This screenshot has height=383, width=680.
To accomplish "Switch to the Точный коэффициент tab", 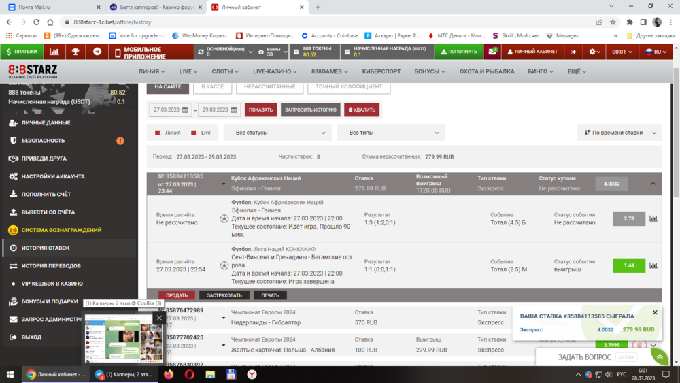I will [x=349, y=87].
